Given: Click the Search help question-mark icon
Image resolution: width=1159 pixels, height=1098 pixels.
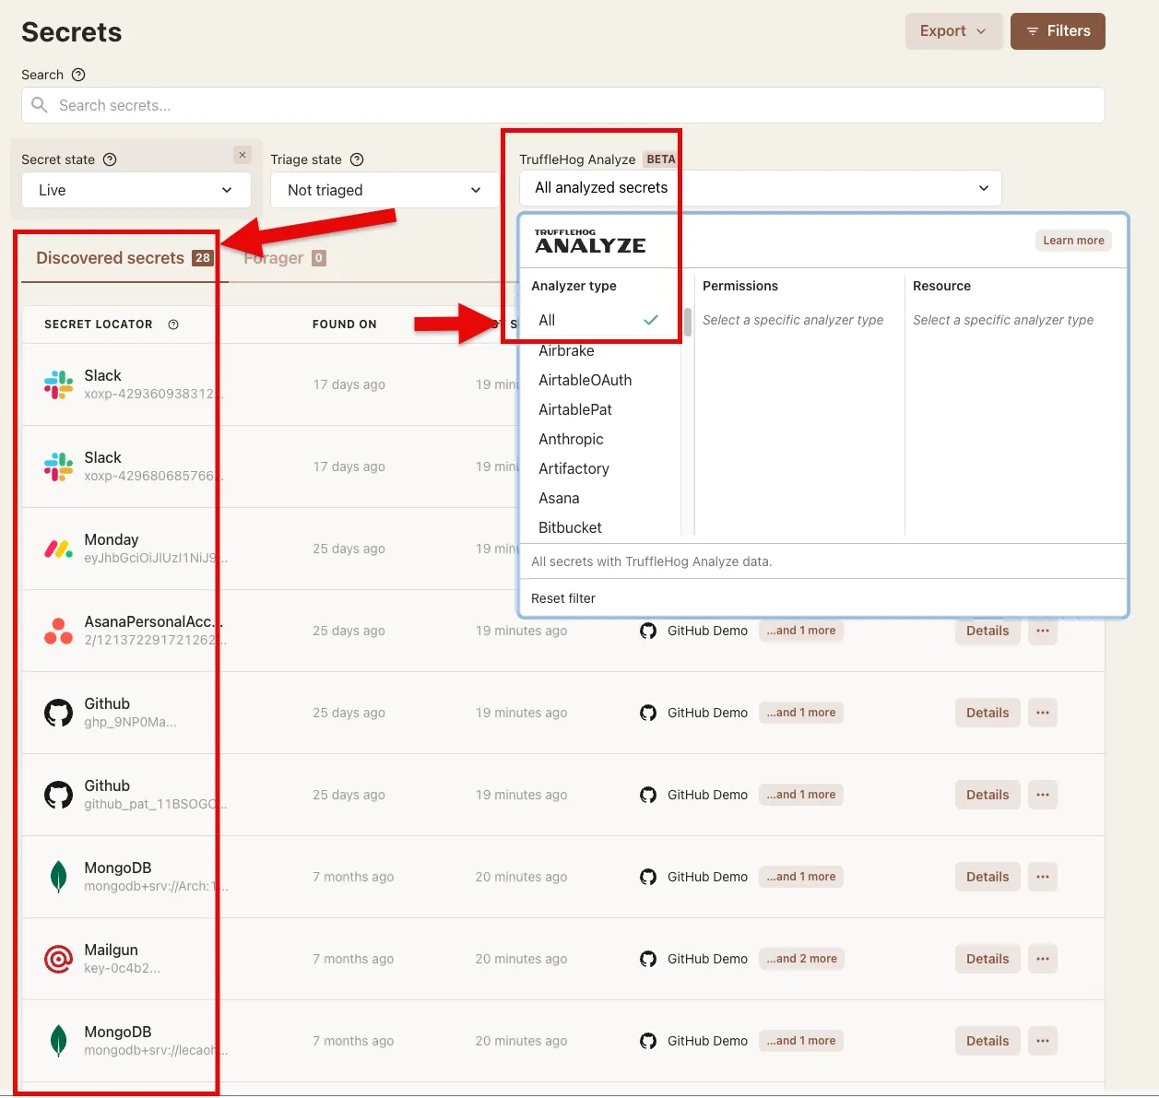Looking at the screenshot, I should [78, 75].
